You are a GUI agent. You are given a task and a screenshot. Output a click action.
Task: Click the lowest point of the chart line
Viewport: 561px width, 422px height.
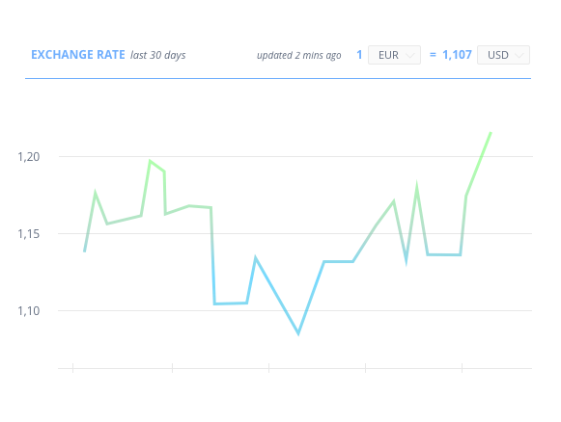point(298,333)
